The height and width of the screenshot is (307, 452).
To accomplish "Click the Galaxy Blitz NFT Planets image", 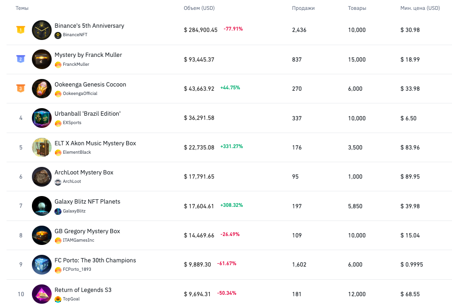I will coord(42,206).
